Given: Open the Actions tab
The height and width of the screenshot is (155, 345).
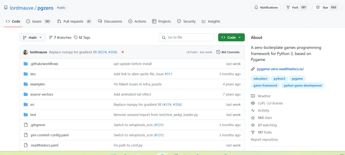Looking at the screenshot, I should [137, 21].
